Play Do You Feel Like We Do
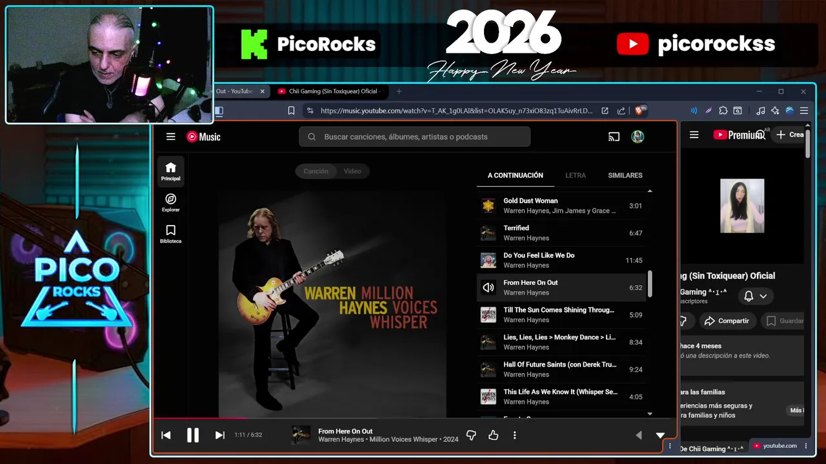Viewport: 826px width, 464px height. [563, 260]
